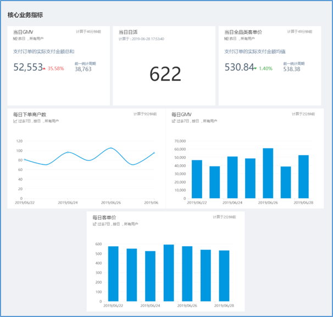Click the green 1.40% change figure
Screen dimensions: 333x317
265,69
